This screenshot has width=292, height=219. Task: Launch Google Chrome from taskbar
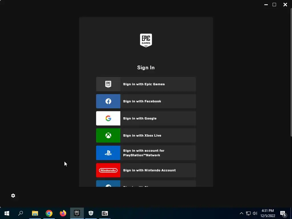pos(49,213)
